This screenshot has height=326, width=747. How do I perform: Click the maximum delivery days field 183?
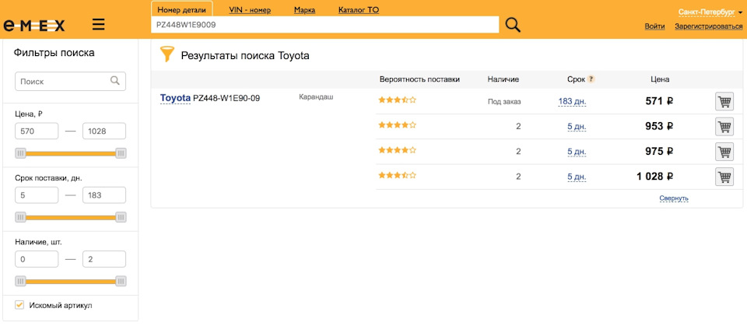[x=104, y=195]
